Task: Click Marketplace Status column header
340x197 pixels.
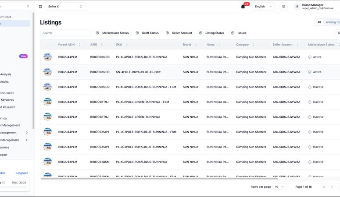Action: pos(321,45)
